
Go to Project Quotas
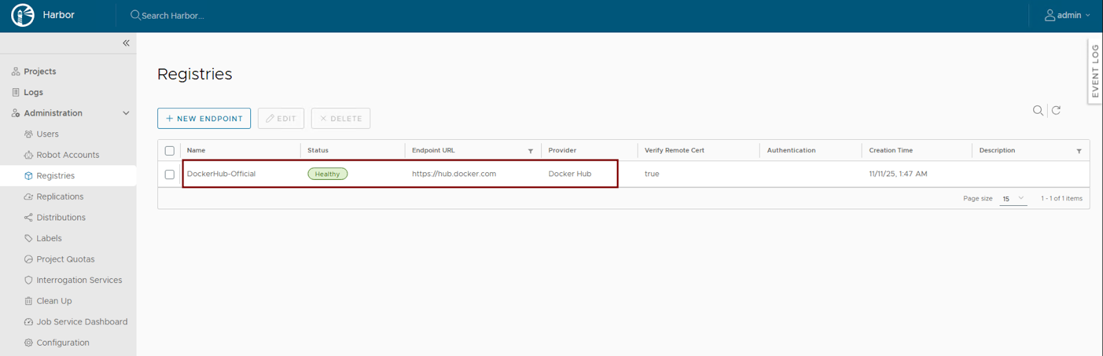tap(65, 260)
